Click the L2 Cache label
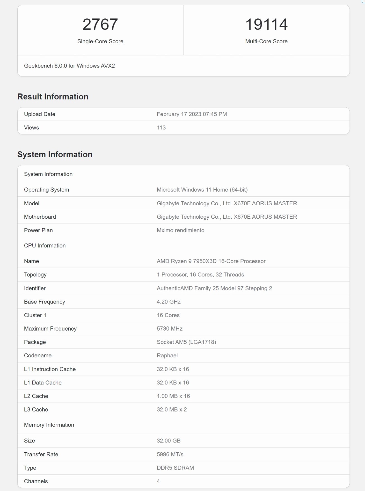 pyautogui.click(x=36, y=396)
